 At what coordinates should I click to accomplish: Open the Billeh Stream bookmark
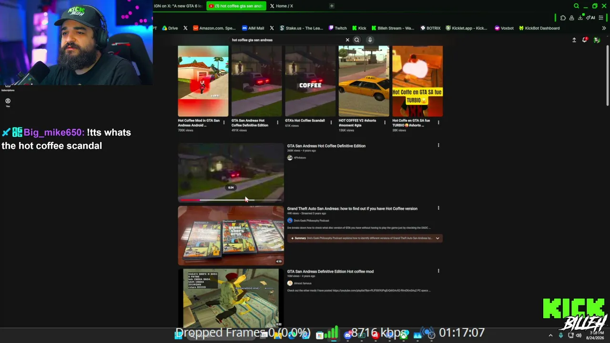click(393, 28)
